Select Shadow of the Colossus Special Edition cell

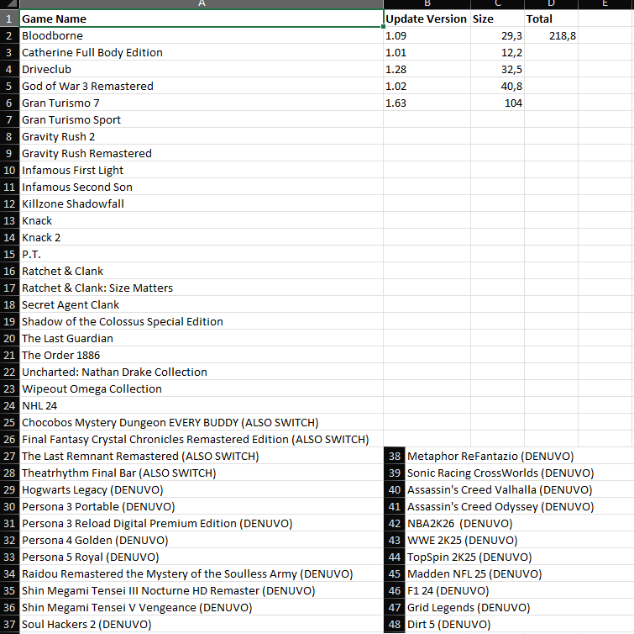point(202,321)
